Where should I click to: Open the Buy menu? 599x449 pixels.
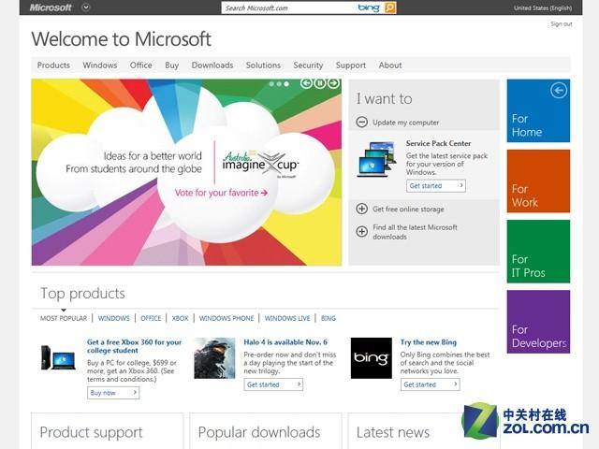[172, 65]
